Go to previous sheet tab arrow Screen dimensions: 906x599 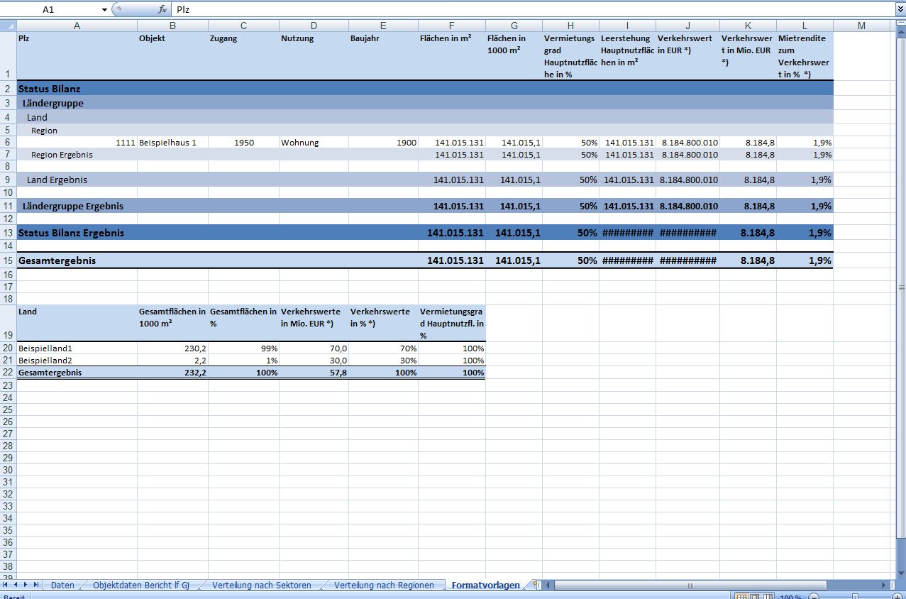[x=16, y=585]
